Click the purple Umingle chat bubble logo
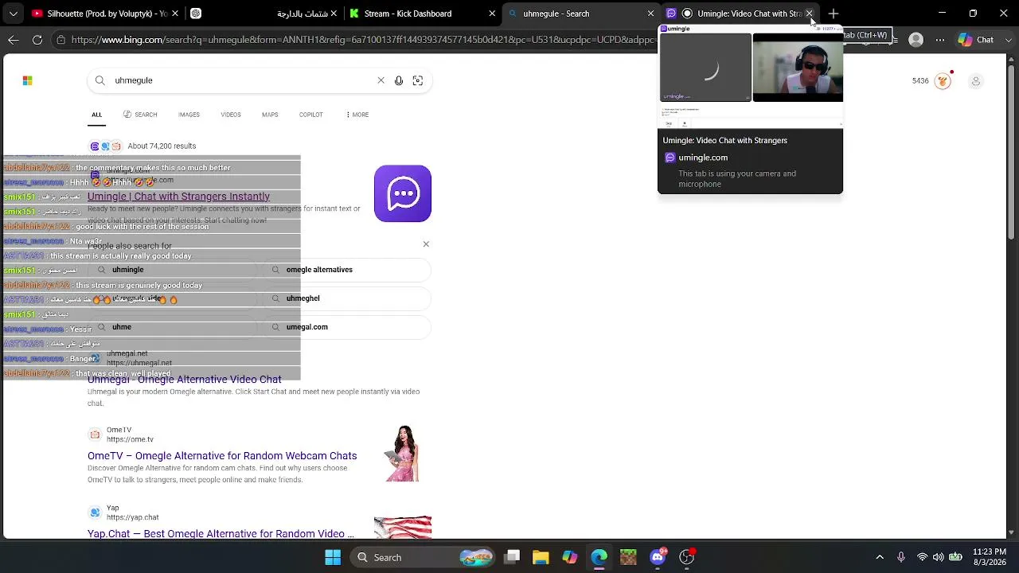The width and height of the screenshot is (1019, 573). (x=403, y=193)
